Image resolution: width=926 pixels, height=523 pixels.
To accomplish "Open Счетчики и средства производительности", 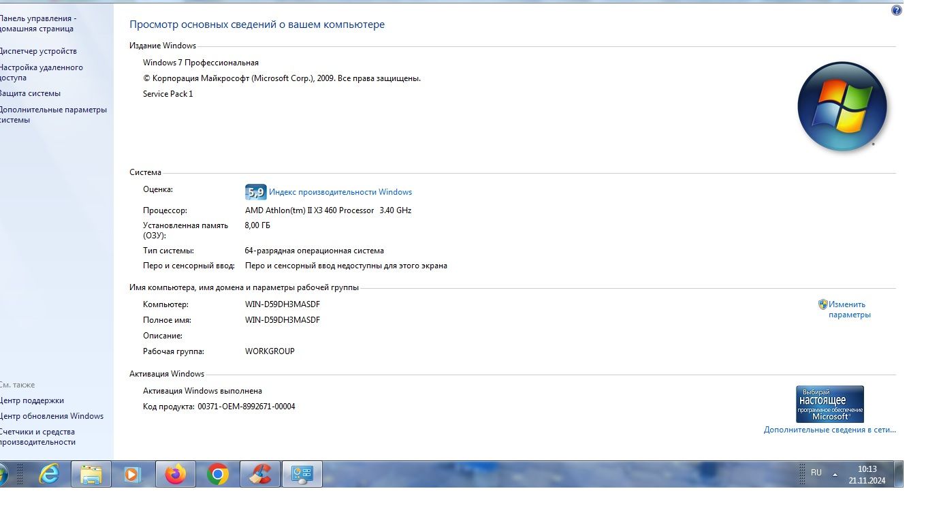I will pyautogui.click(x=37, y=437).
